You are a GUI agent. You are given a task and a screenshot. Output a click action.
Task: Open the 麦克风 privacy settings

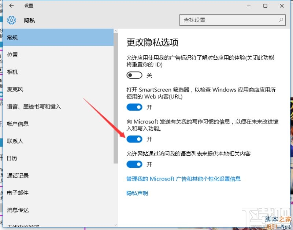15,89
